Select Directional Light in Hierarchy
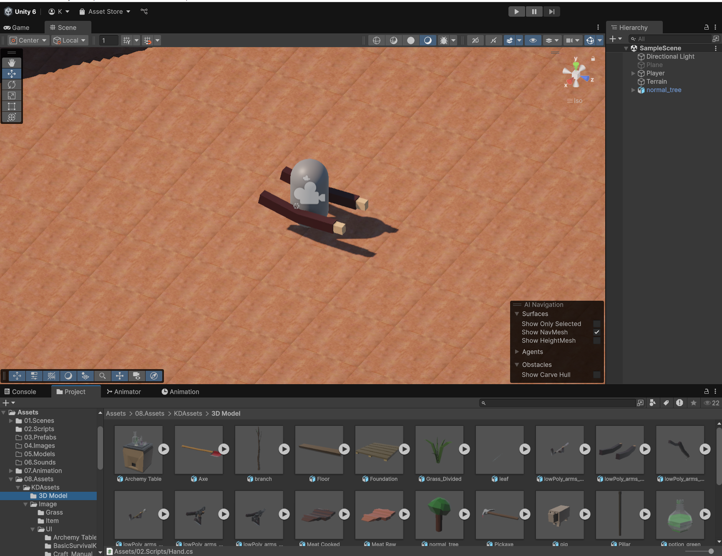The image size is (722, 556). (x=670, y=56)
